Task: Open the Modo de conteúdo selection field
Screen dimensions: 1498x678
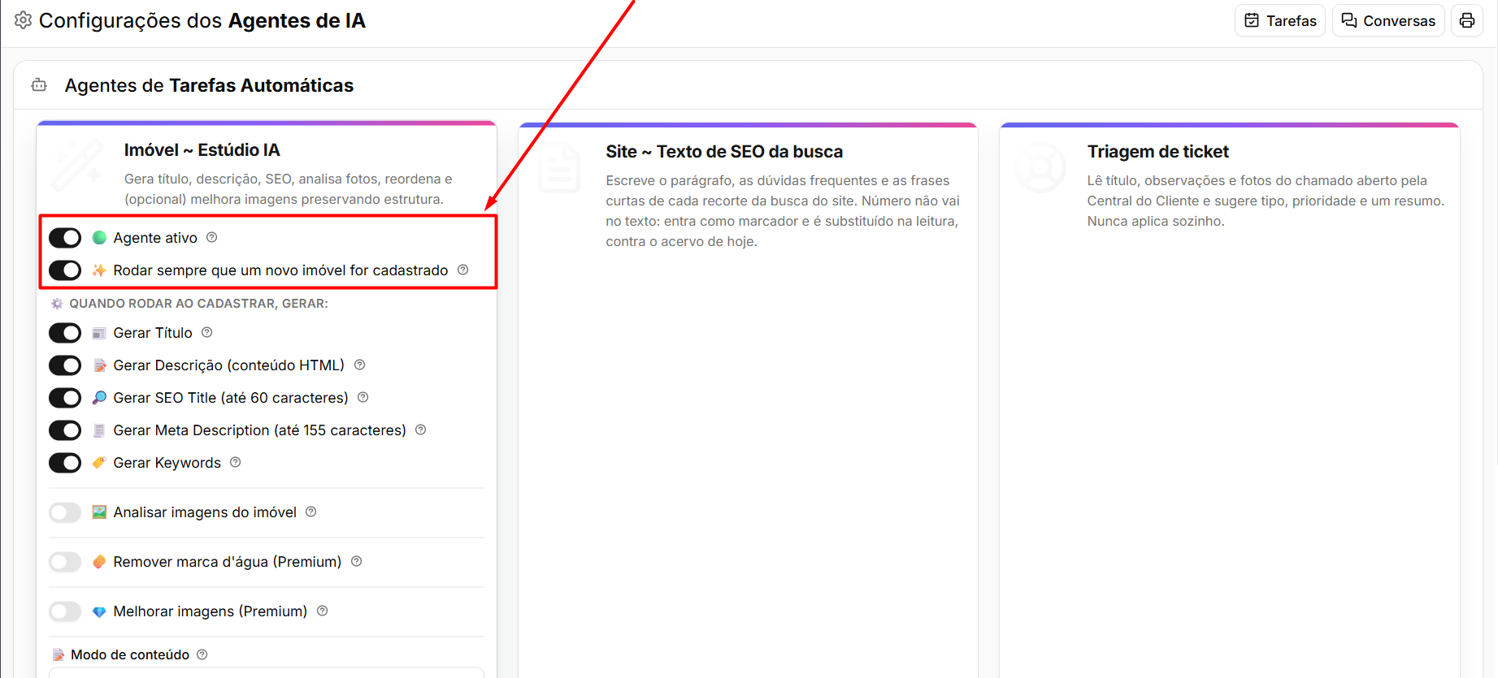Action: 267,672
